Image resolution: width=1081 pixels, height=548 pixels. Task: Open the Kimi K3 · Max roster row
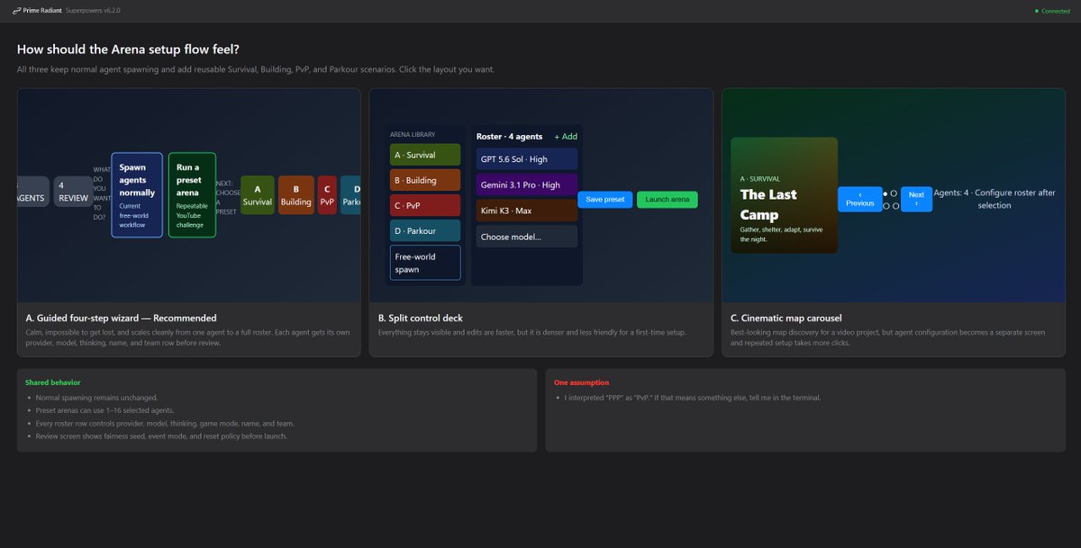[x=527, y=211]
